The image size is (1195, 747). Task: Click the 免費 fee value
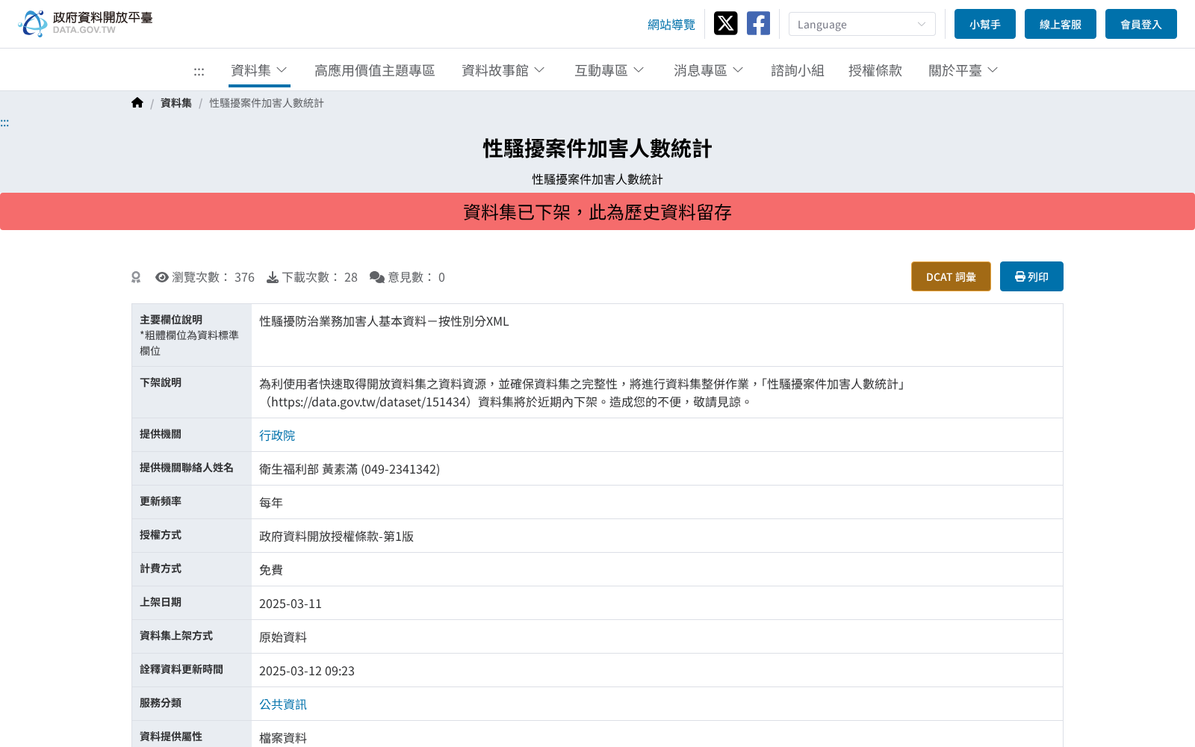point(271,570)
